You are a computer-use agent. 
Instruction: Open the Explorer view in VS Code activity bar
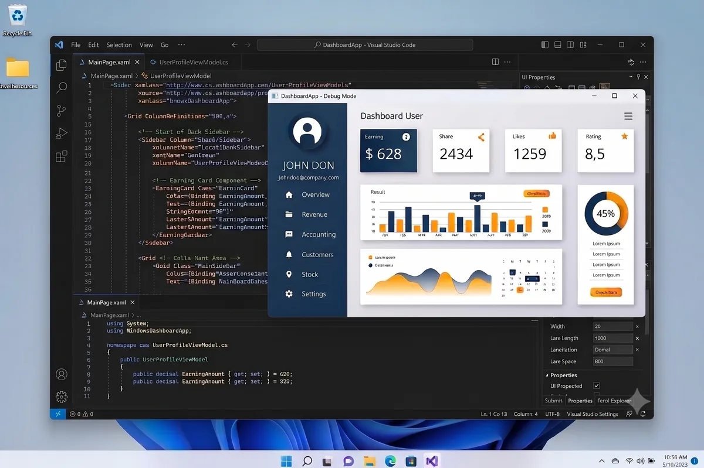click(x=61, y=66)
